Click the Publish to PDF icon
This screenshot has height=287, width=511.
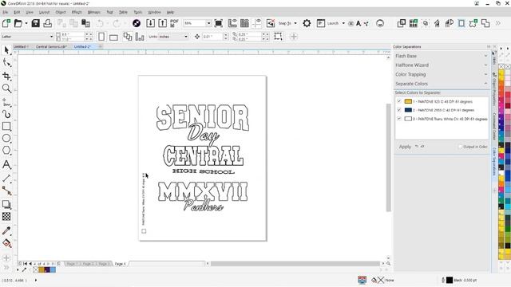(174, 23)
